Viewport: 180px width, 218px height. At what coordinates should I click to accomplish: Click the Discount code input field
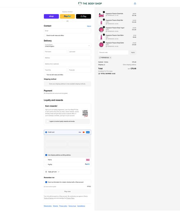click(113, 53)
